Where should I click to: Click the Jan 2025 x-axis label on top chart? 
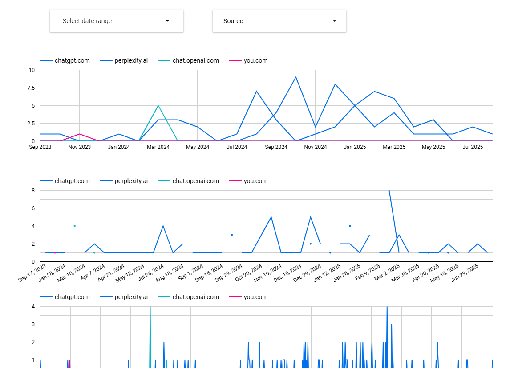(354, 147)
